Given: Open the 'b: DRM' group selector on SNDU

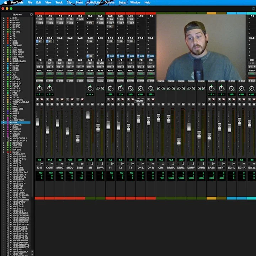Looking at the screenshot, I should 70,81.
